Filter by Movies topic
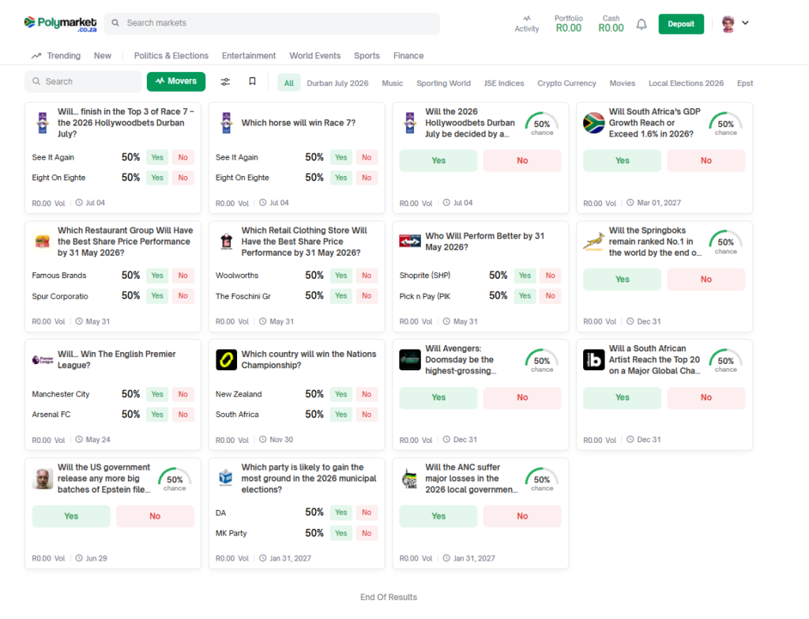Viewport: 809px width, 619px height. (x=623, y=83)
